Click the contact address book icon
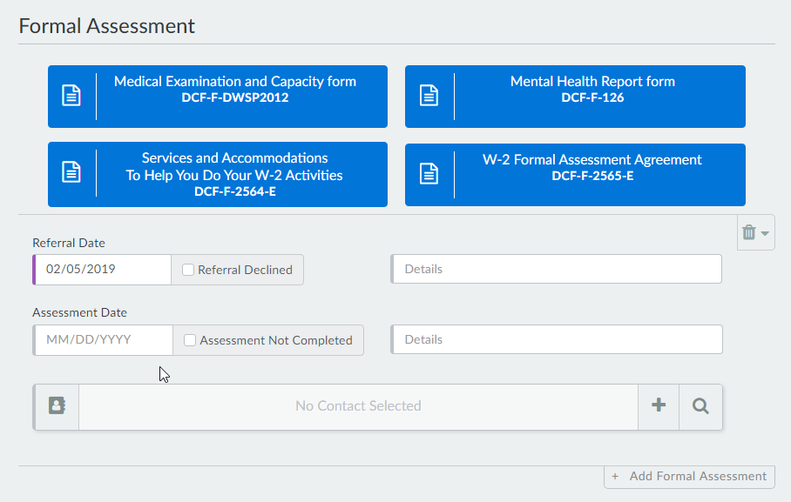Viewport: 791px width, 502px height. coord(57,405)
